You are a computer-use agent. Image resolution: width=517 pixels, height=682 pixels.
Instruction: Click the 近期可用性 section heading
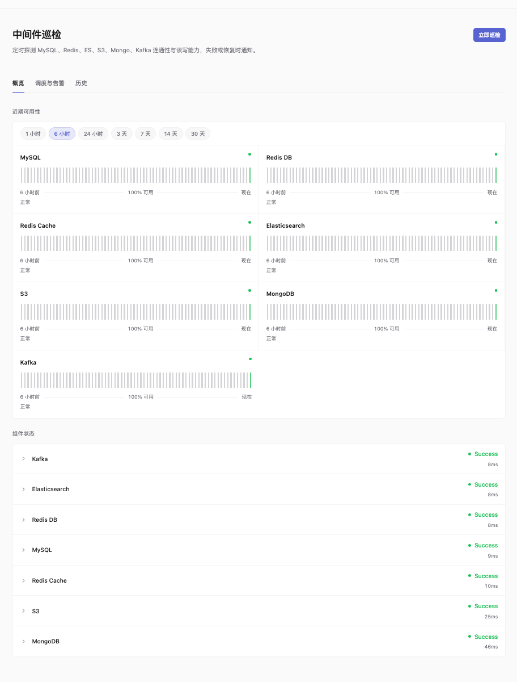click(26, 112)
